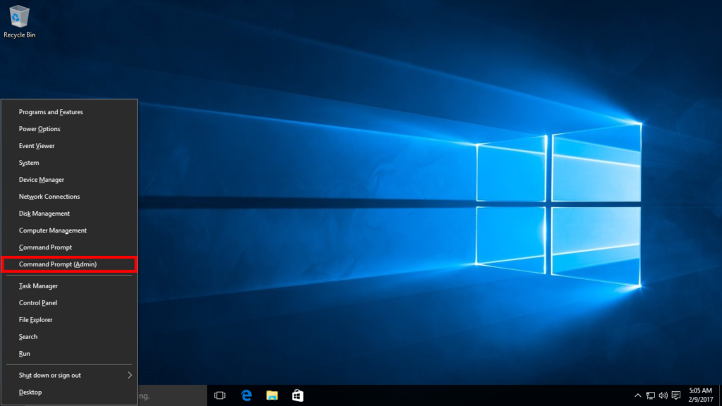Open the network status tray icon

click(651, 395)
